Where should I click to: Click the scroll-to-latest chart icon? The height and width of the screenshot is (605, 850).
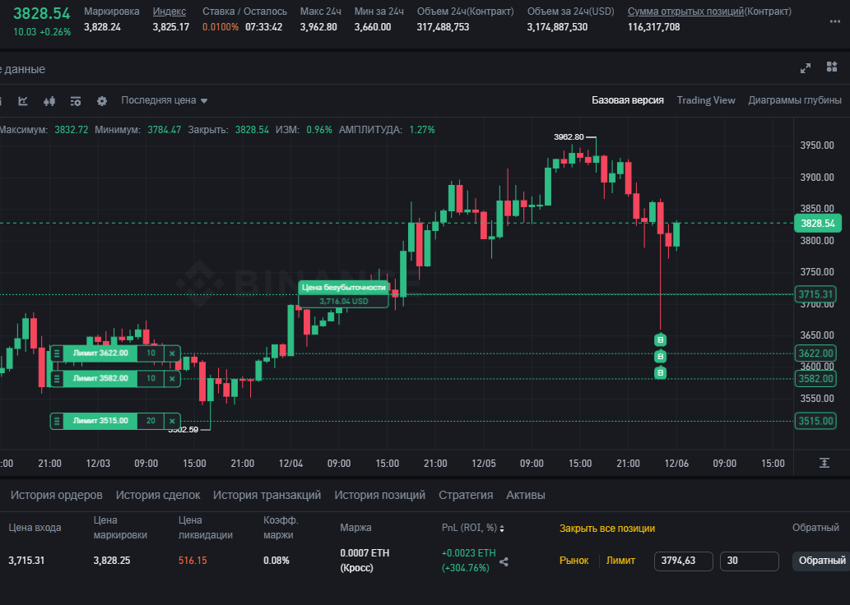pos(824,463)
